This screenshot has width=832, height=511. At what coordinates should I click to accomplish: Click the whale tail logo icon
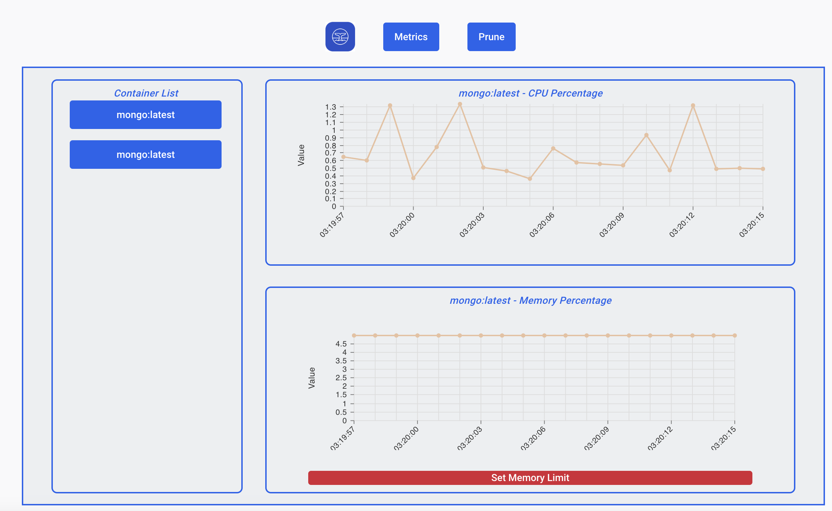[340, 37]
